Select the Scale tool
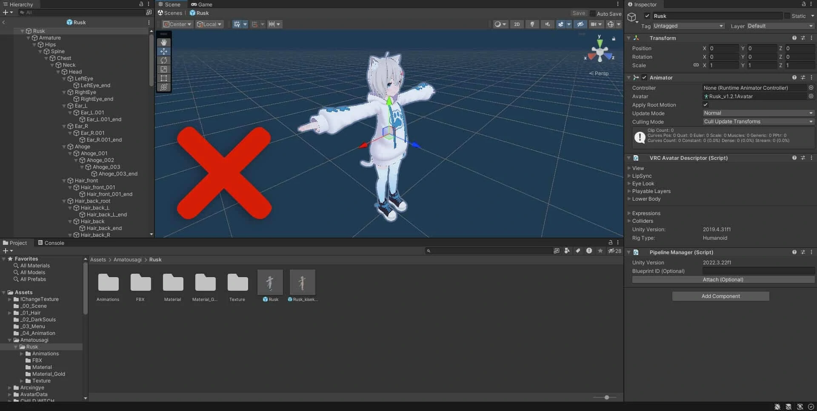This screenshot has width=817, height=411. click(164, 69)
